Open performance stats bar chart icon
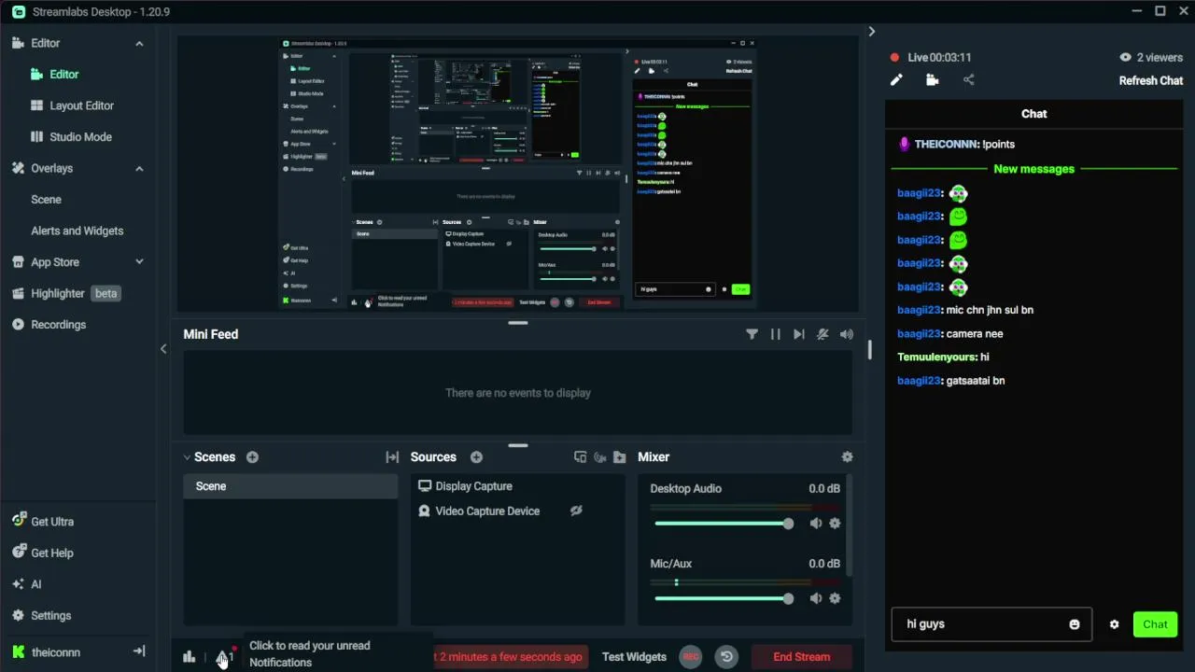This screenshot has width=1195, height=672. click(190, 657)
